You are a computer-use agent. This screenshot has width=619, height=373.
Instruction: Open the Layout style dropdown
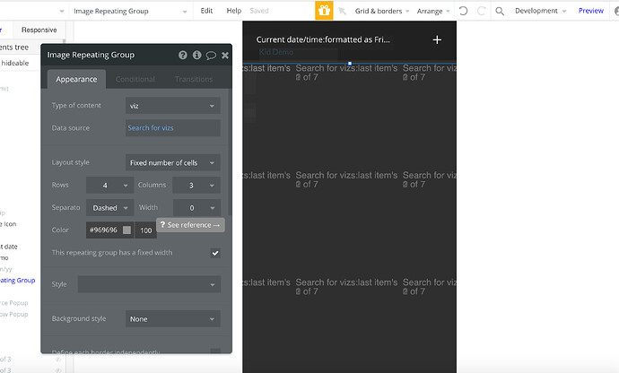173,162
